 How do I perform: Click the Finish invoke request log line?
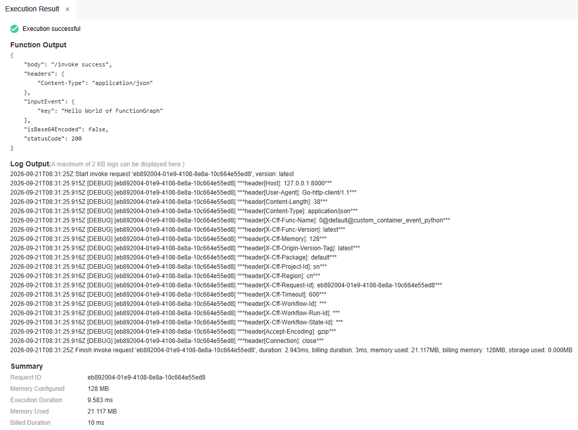pyautogui.click(x=291, y=350)
